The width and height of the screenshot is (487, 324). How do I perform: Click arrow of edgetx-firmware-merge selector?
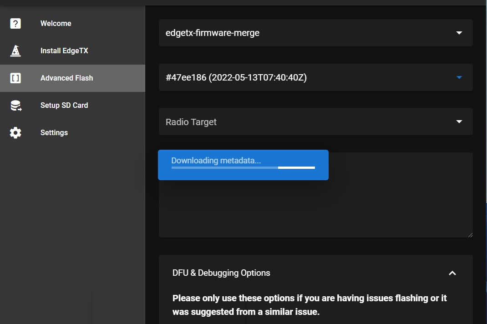click(459, 33)
